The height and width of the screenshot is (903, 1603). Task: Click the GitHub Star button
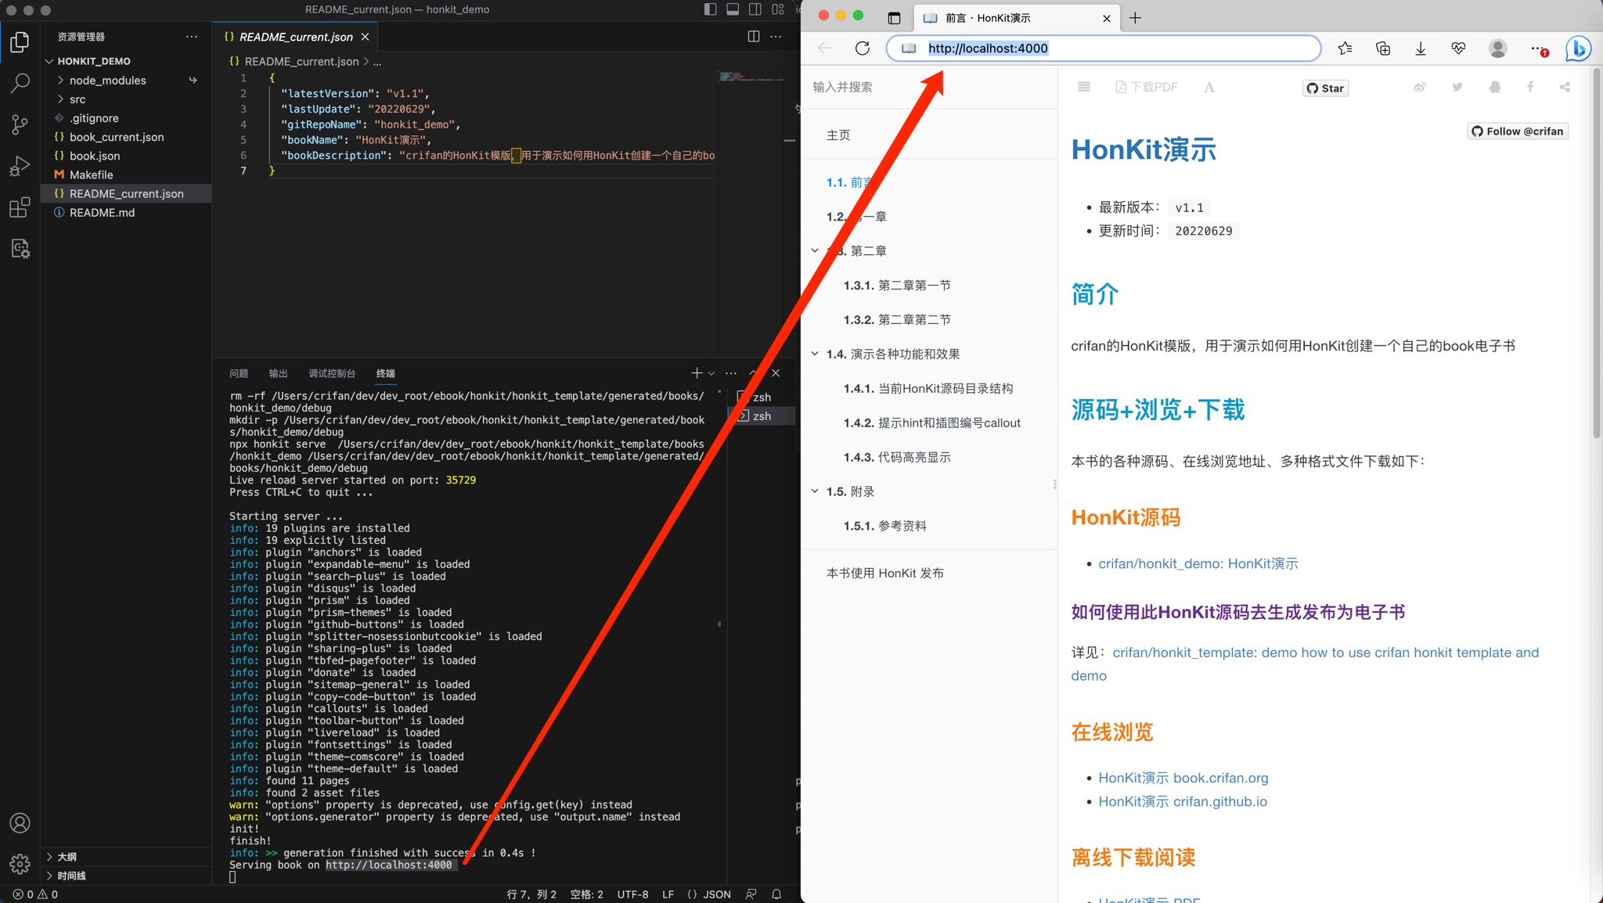point(1325,88)
